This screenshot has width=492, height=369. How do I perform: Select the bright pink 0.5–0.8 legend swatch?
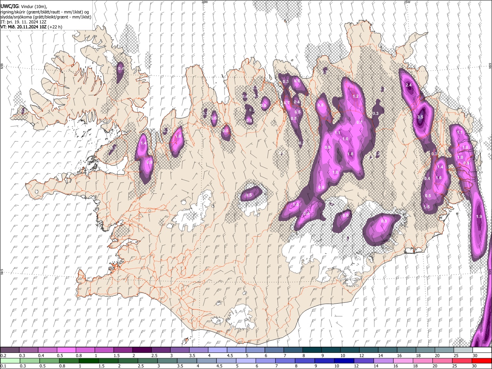(x=66, y=350)
